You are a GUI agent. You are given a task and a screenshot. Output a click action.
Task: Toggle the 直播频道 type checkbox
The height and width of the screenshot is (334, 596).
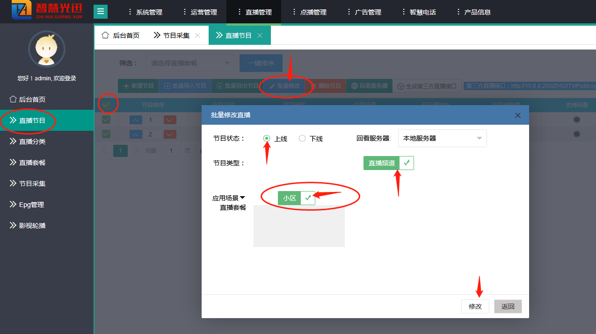tap(389, 163)
